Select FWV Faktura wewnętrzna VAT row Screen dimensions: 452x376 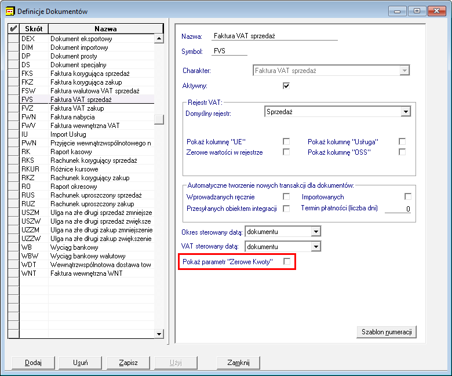pyautogui.click(x=87, y=125)
